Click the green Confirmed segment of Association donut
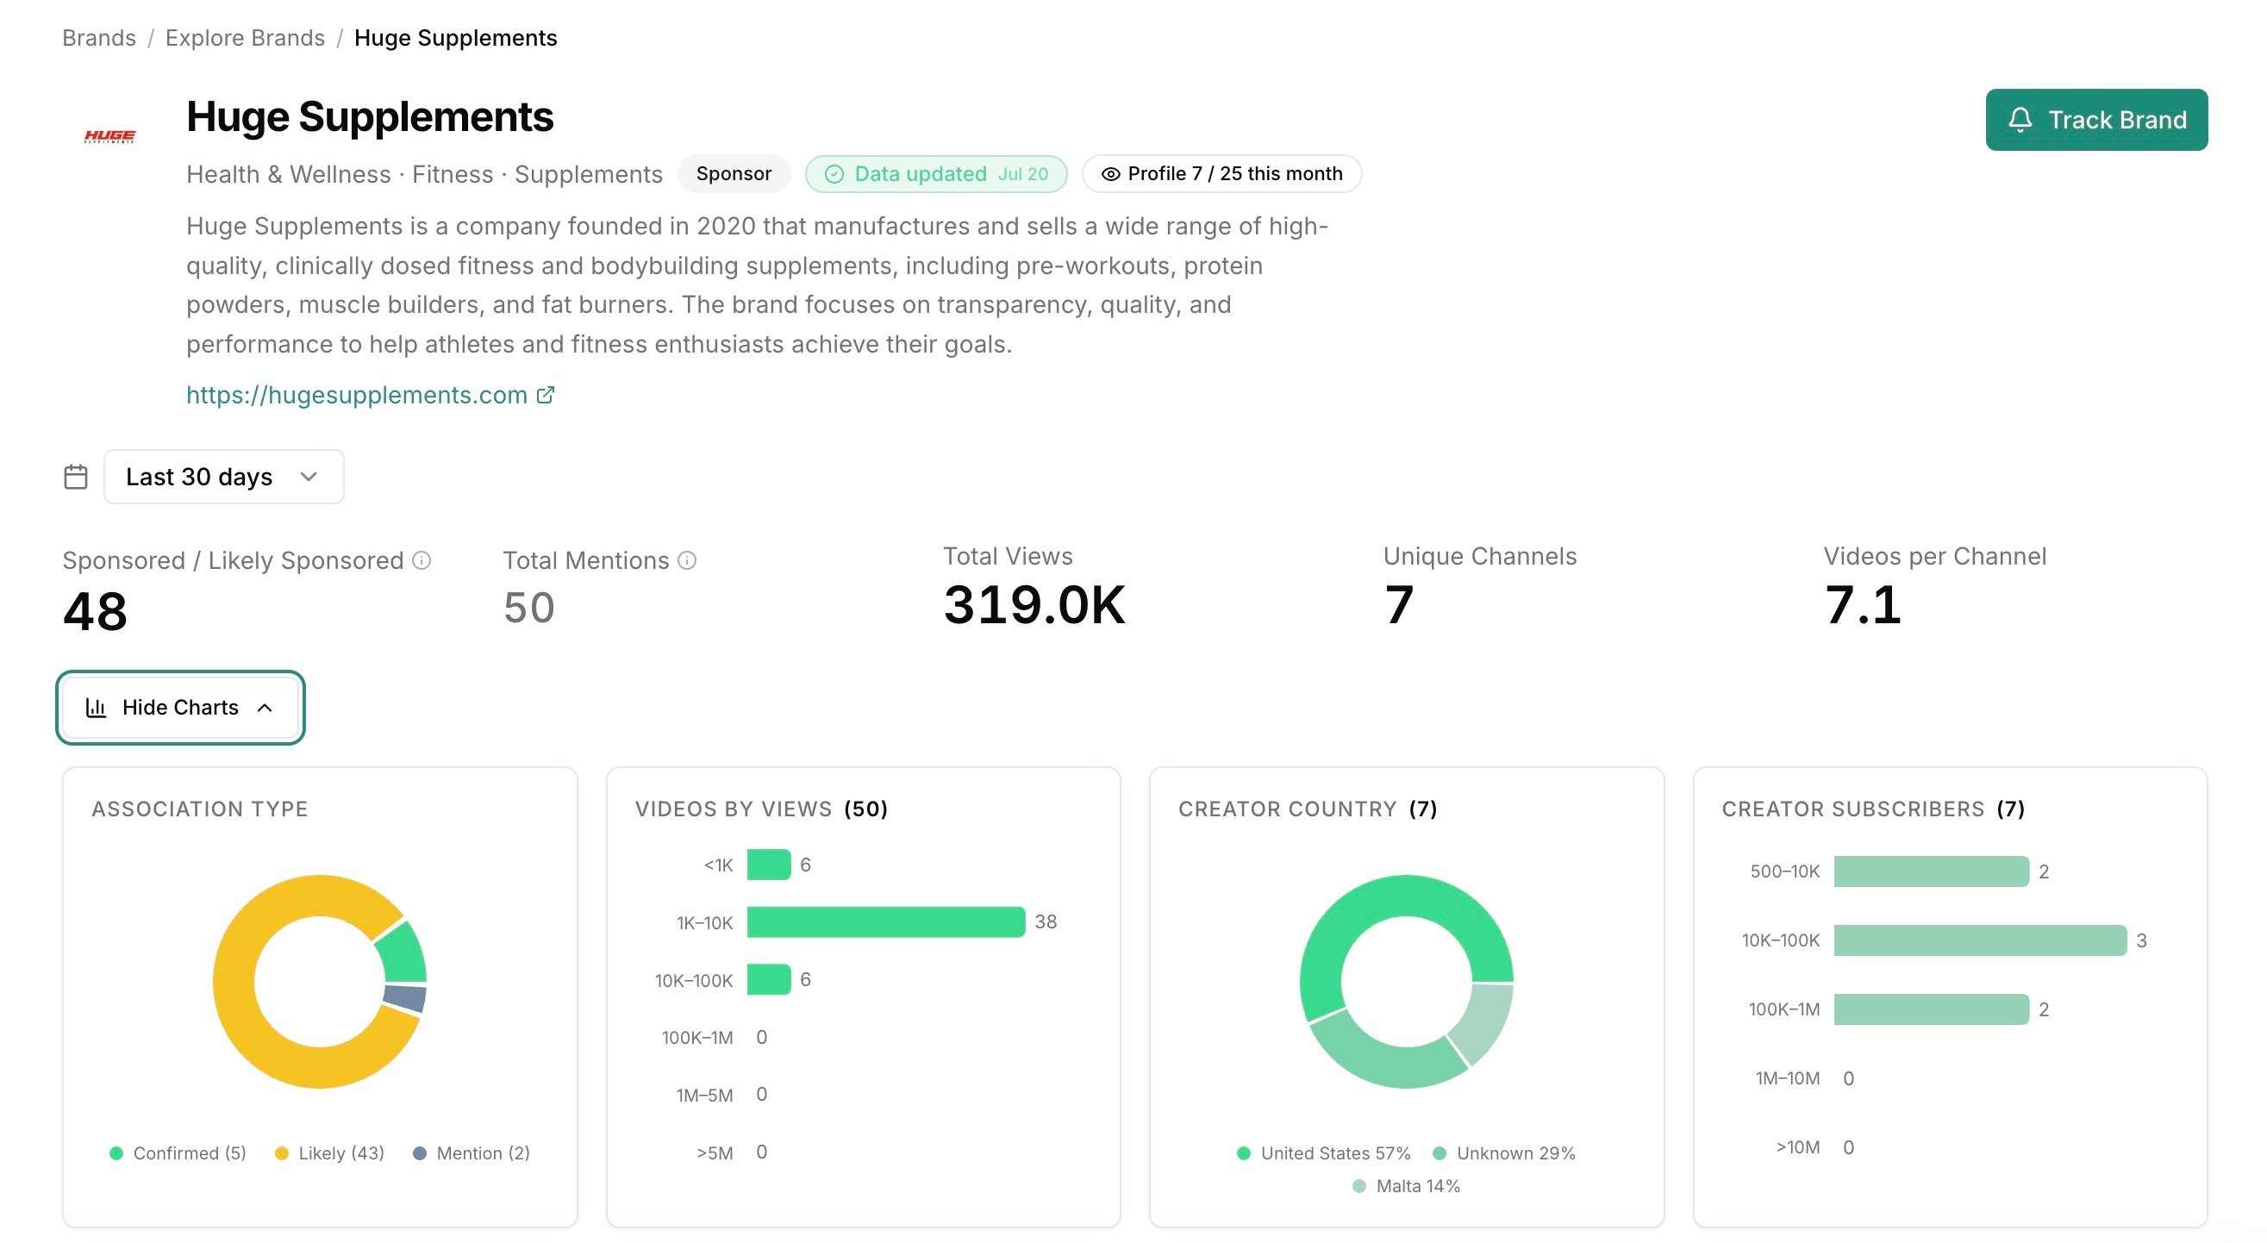 click(404, 953)
